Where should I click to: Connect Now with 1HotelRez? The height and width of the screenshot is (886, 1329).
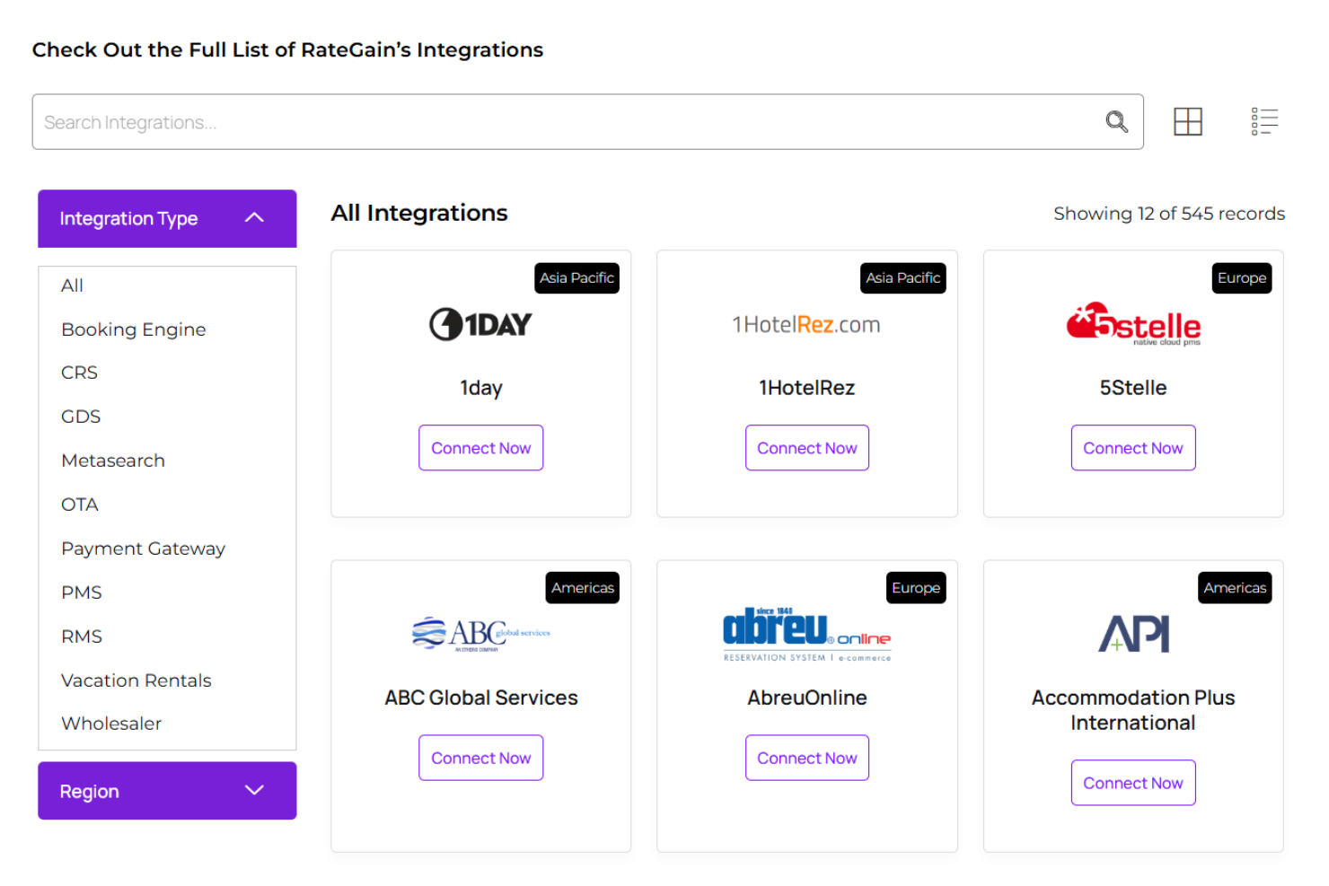click(806, 447)
